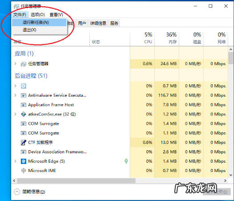This screenshot has width=234, height=201.
Task: Expand Antimalware Service Executable row
Action: pyautogui.click(x=15, y=95)
